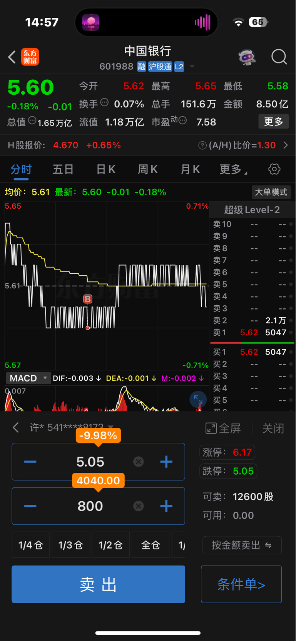This screenshot has width=296, height=641.
Task: Decrease price with minus button
Action: point(30,462)
